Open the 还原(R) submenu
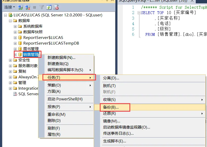This screenshot has height=147, width=207. (x=150, y=113)
